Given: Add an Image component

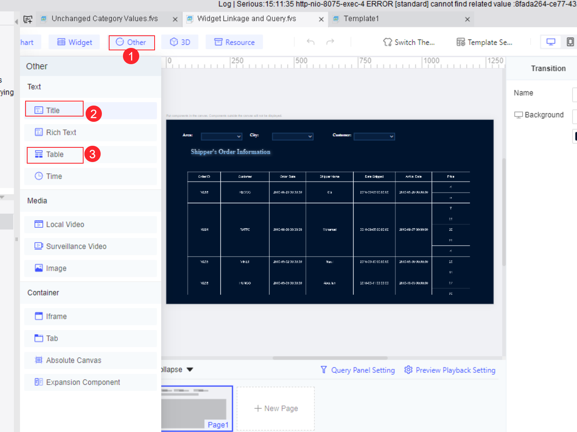Looking at the screenshot, I should coord(90,268).
